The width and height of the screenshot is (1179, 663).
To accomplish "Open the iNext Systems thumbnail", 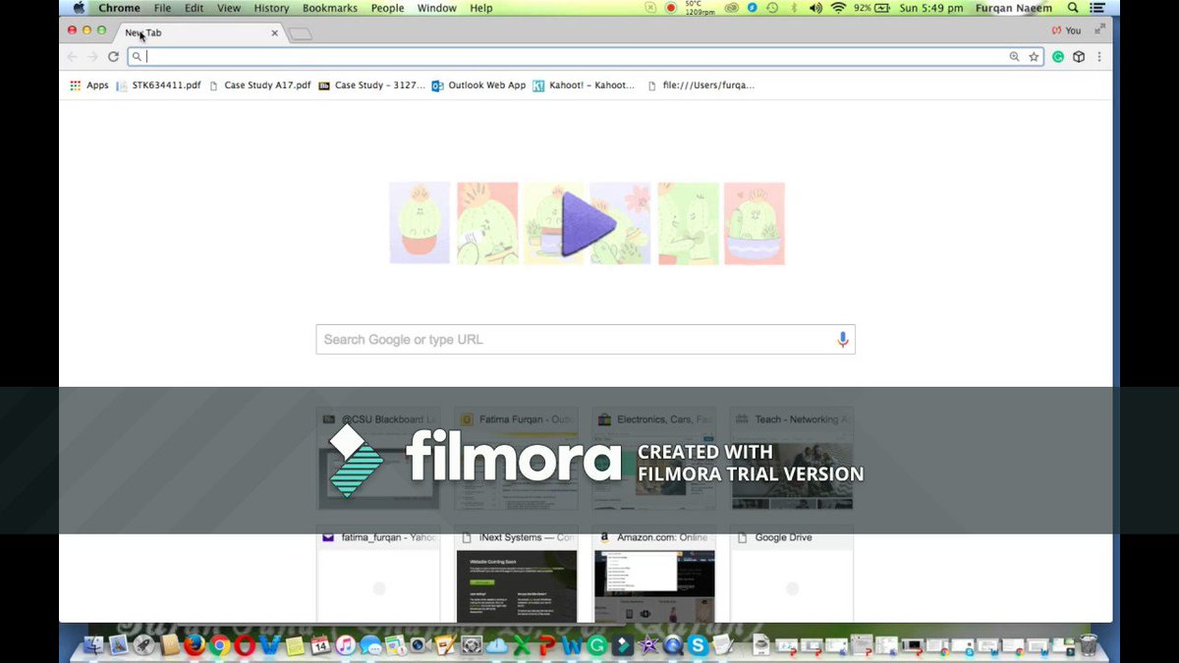I will (517, 577).
